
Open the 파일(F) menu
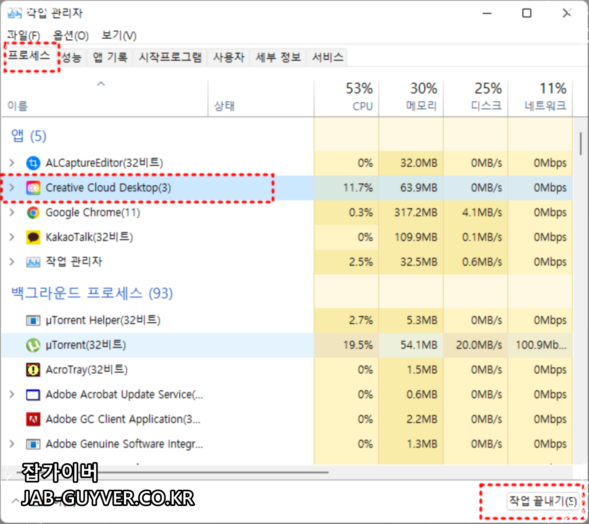point(24,35)
